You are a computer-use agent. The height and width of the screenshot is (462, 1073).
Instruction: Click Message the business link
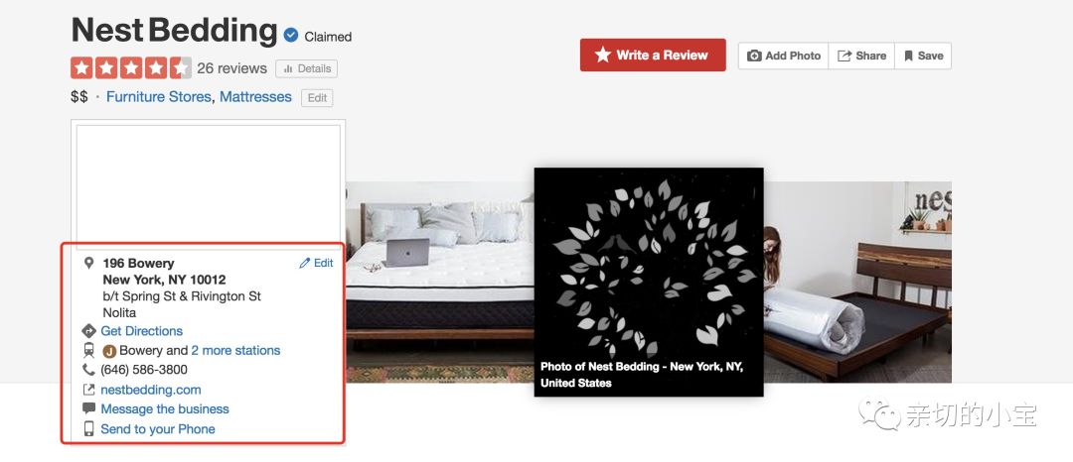click(165, 408)
